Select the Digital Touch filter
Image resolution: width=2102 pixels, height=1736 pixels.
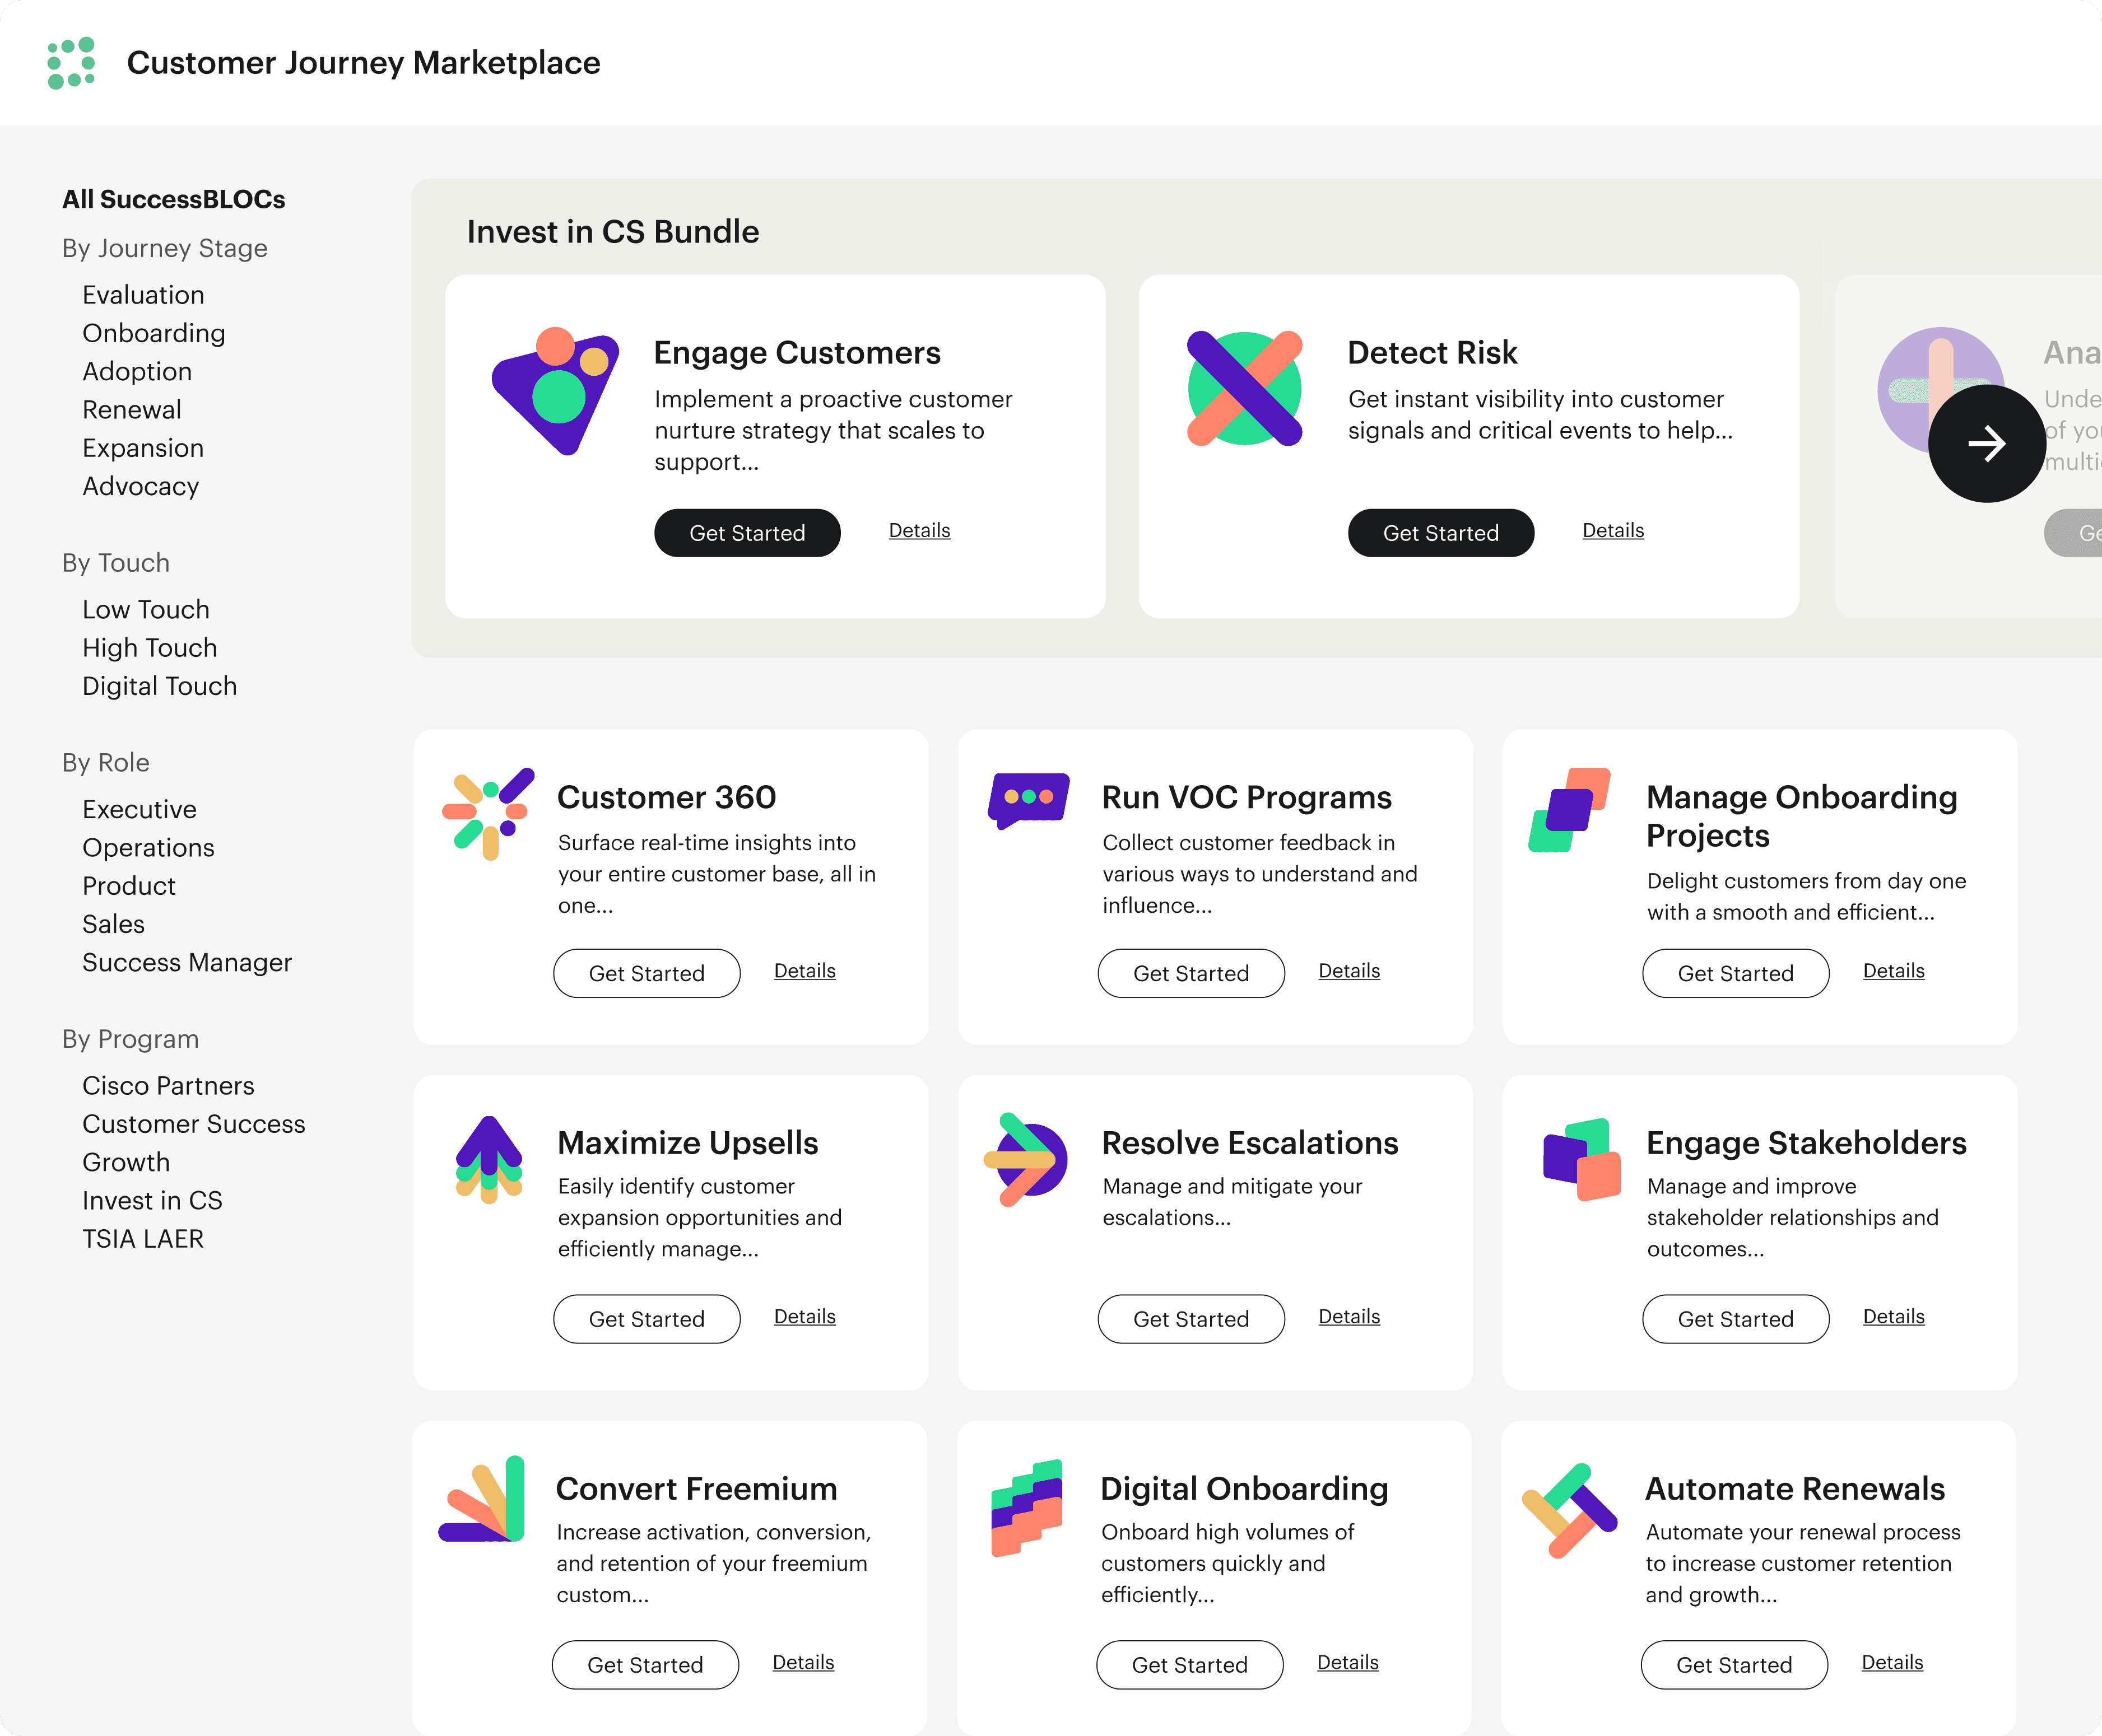tap(159, 686)
